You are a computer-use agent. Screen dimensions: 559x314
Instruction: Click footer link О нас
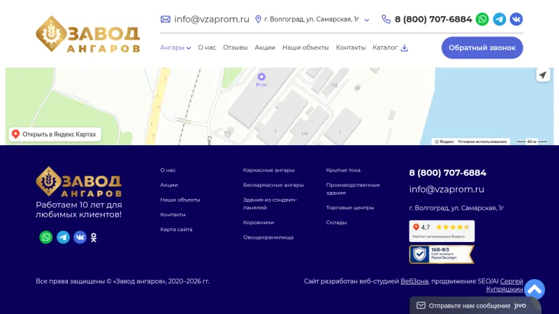tap(168, 170)
